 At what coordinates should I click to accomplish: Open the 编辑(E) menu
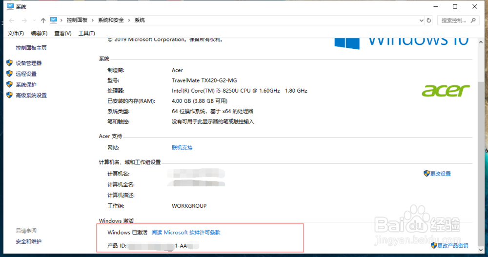pyautogui.click(x=39, y=33)
